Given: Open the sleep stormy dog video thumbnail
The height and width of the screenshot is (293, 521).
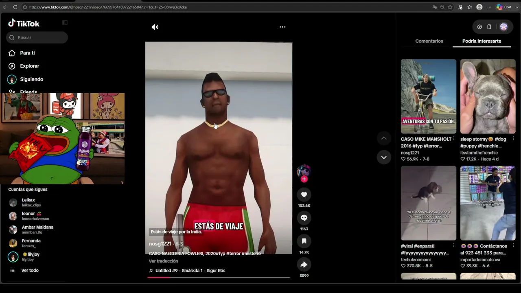Looking at the screenshot, I should (x=488, y=96).
